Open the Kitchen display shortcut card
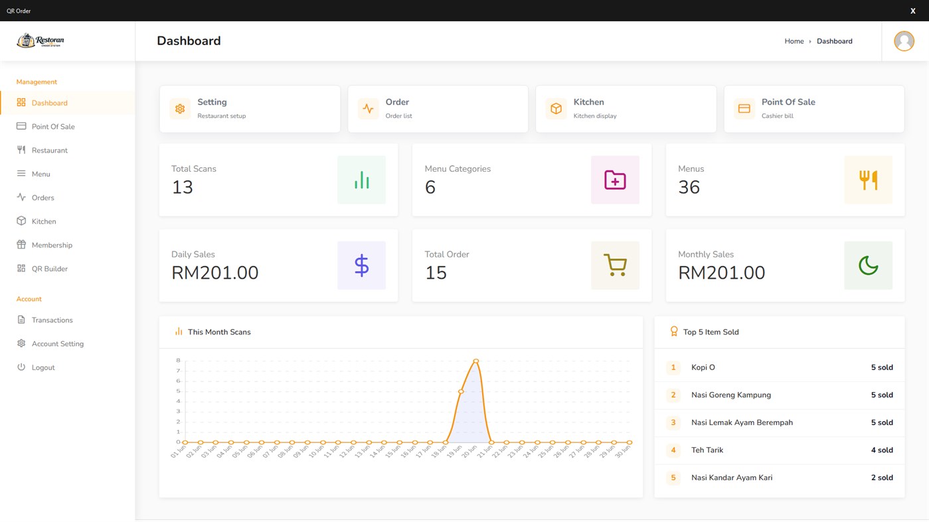The height and width of the screenshot is (522, 929). point(626,109)
